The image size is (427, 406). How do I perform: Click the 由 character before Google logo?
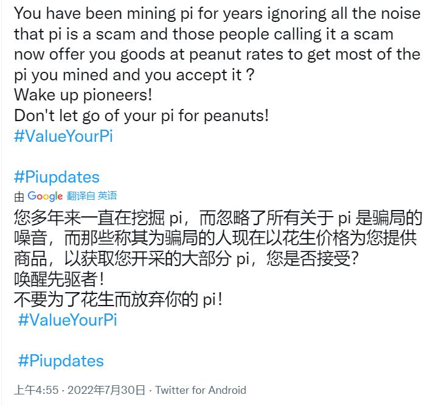pos(19,197)
